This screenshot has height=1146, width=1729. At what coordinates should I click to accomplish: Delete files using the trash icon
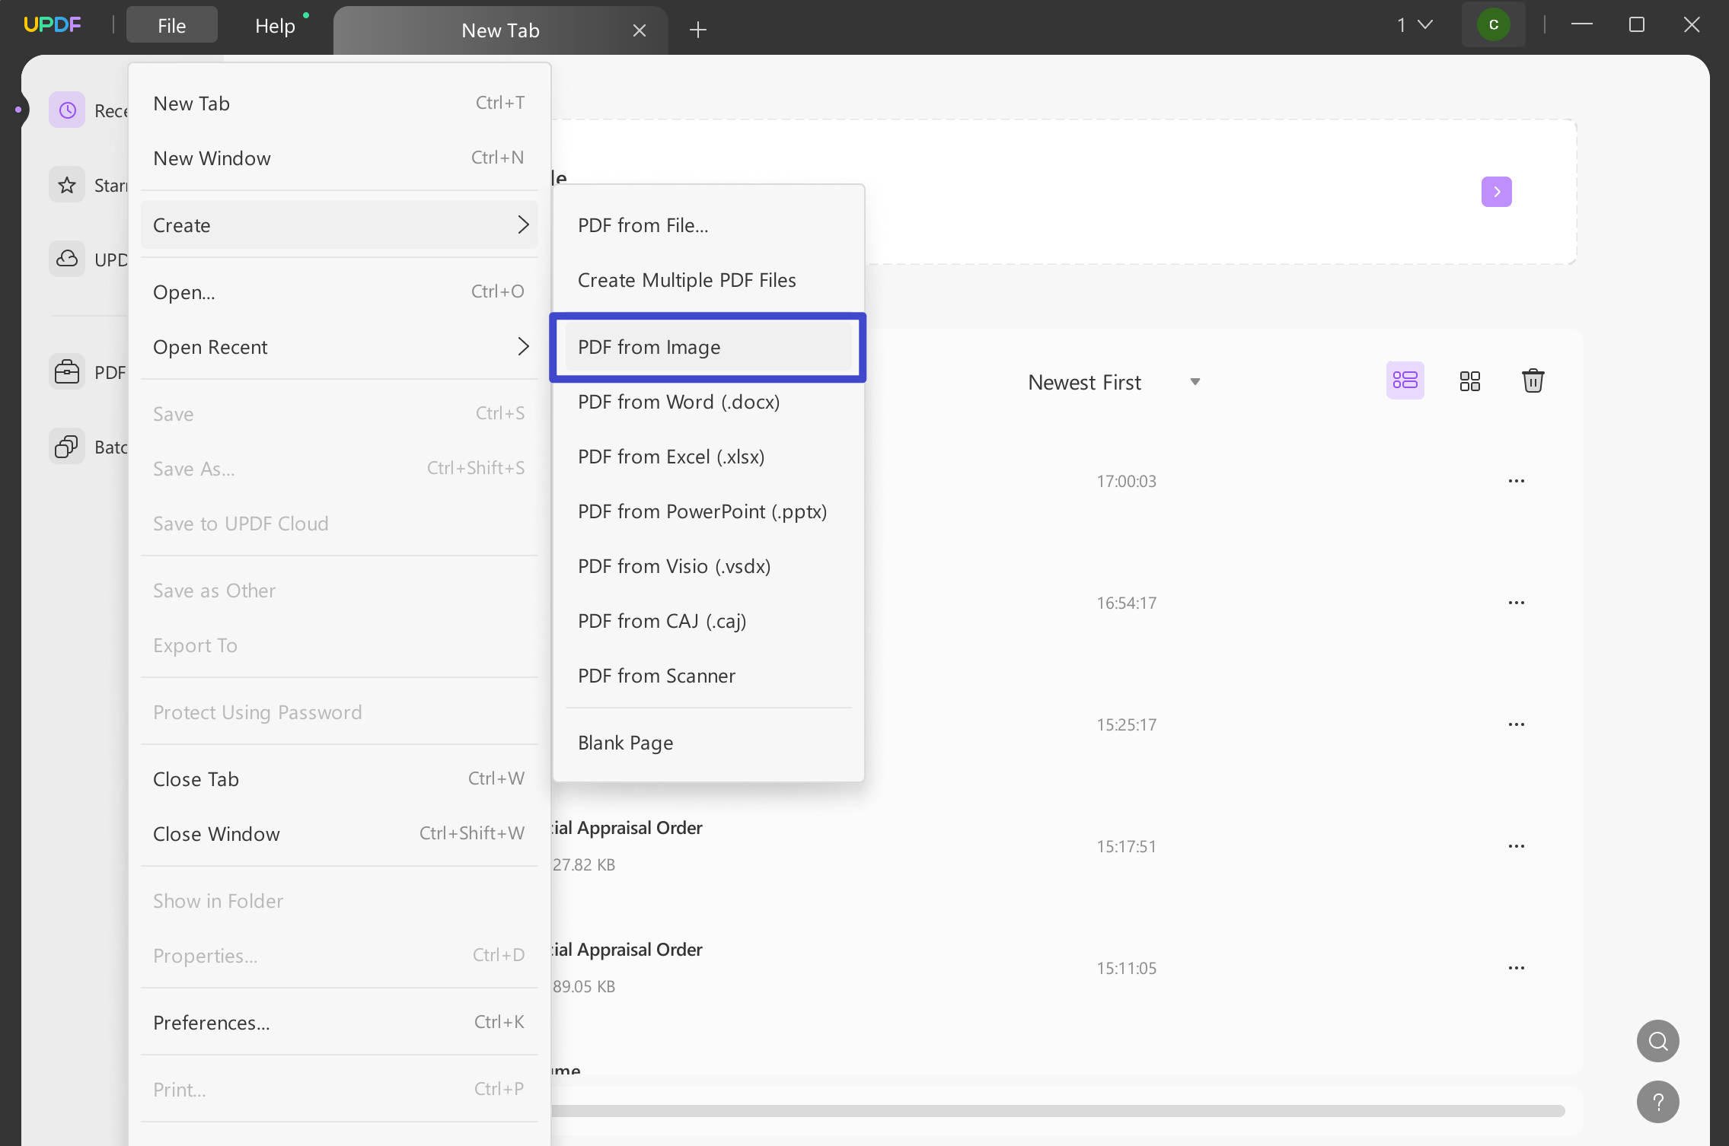[1533, 380]
